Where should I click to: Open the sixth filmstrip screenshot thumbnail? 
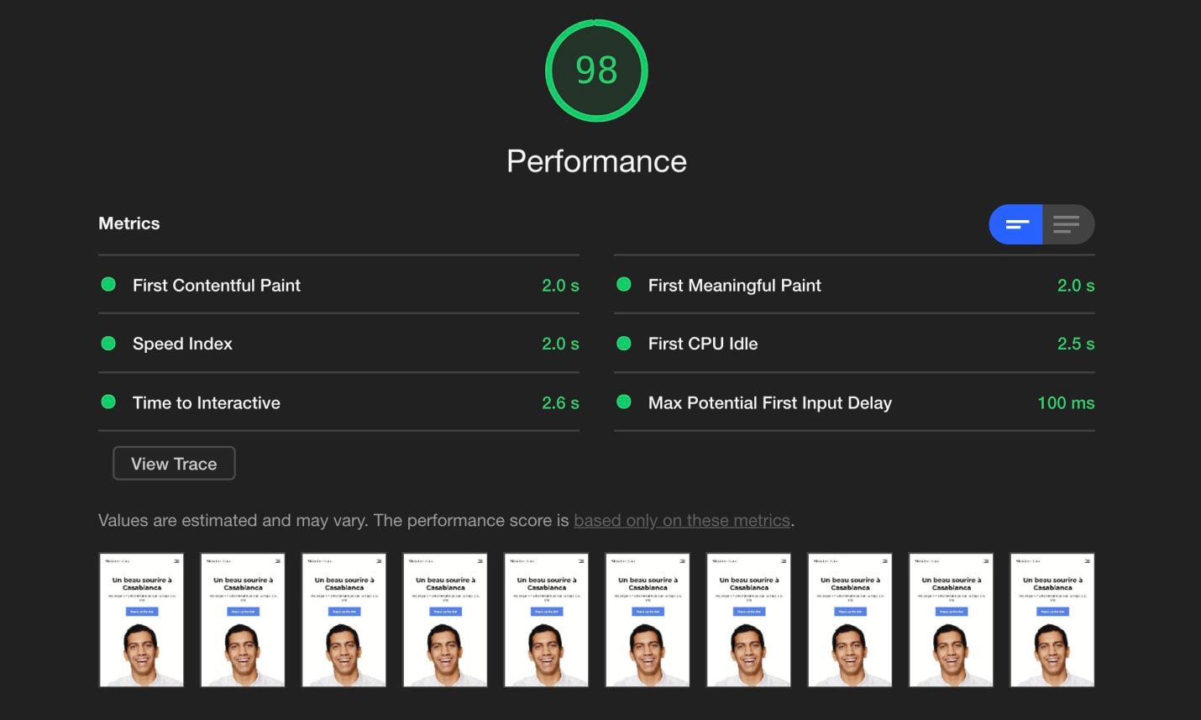[648, 620]
